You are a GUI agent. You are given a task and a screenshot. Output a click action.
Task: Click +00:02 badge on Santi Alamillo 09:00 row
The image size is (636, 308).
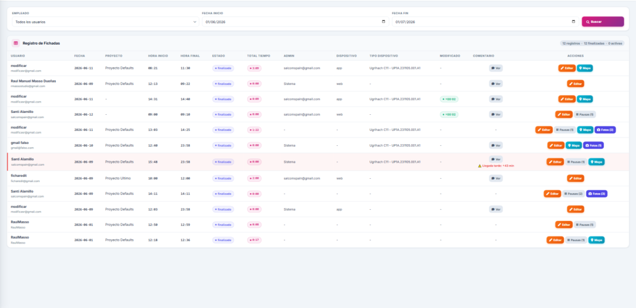(449, 114)
